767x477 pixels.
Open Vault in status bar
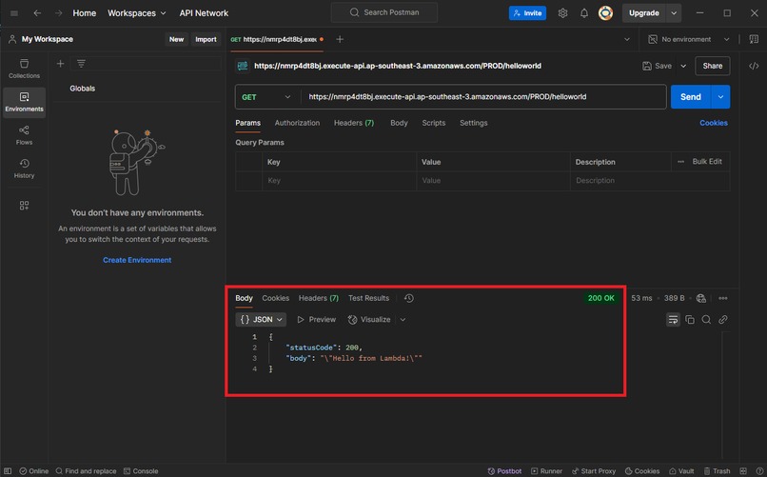pos(682,471)
